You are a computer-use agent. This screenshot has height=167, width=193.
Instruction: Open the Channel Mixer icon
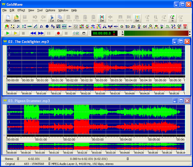pos(173,26)
